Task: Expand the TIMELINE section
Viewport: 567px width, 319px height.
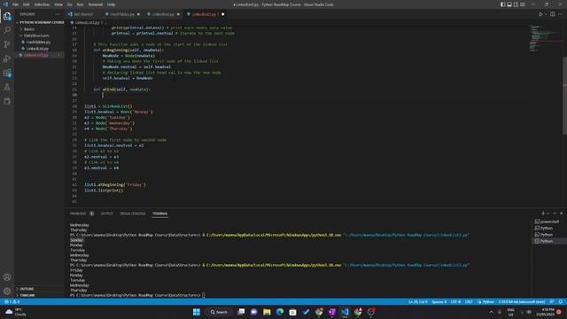Action: pos(39,295)
